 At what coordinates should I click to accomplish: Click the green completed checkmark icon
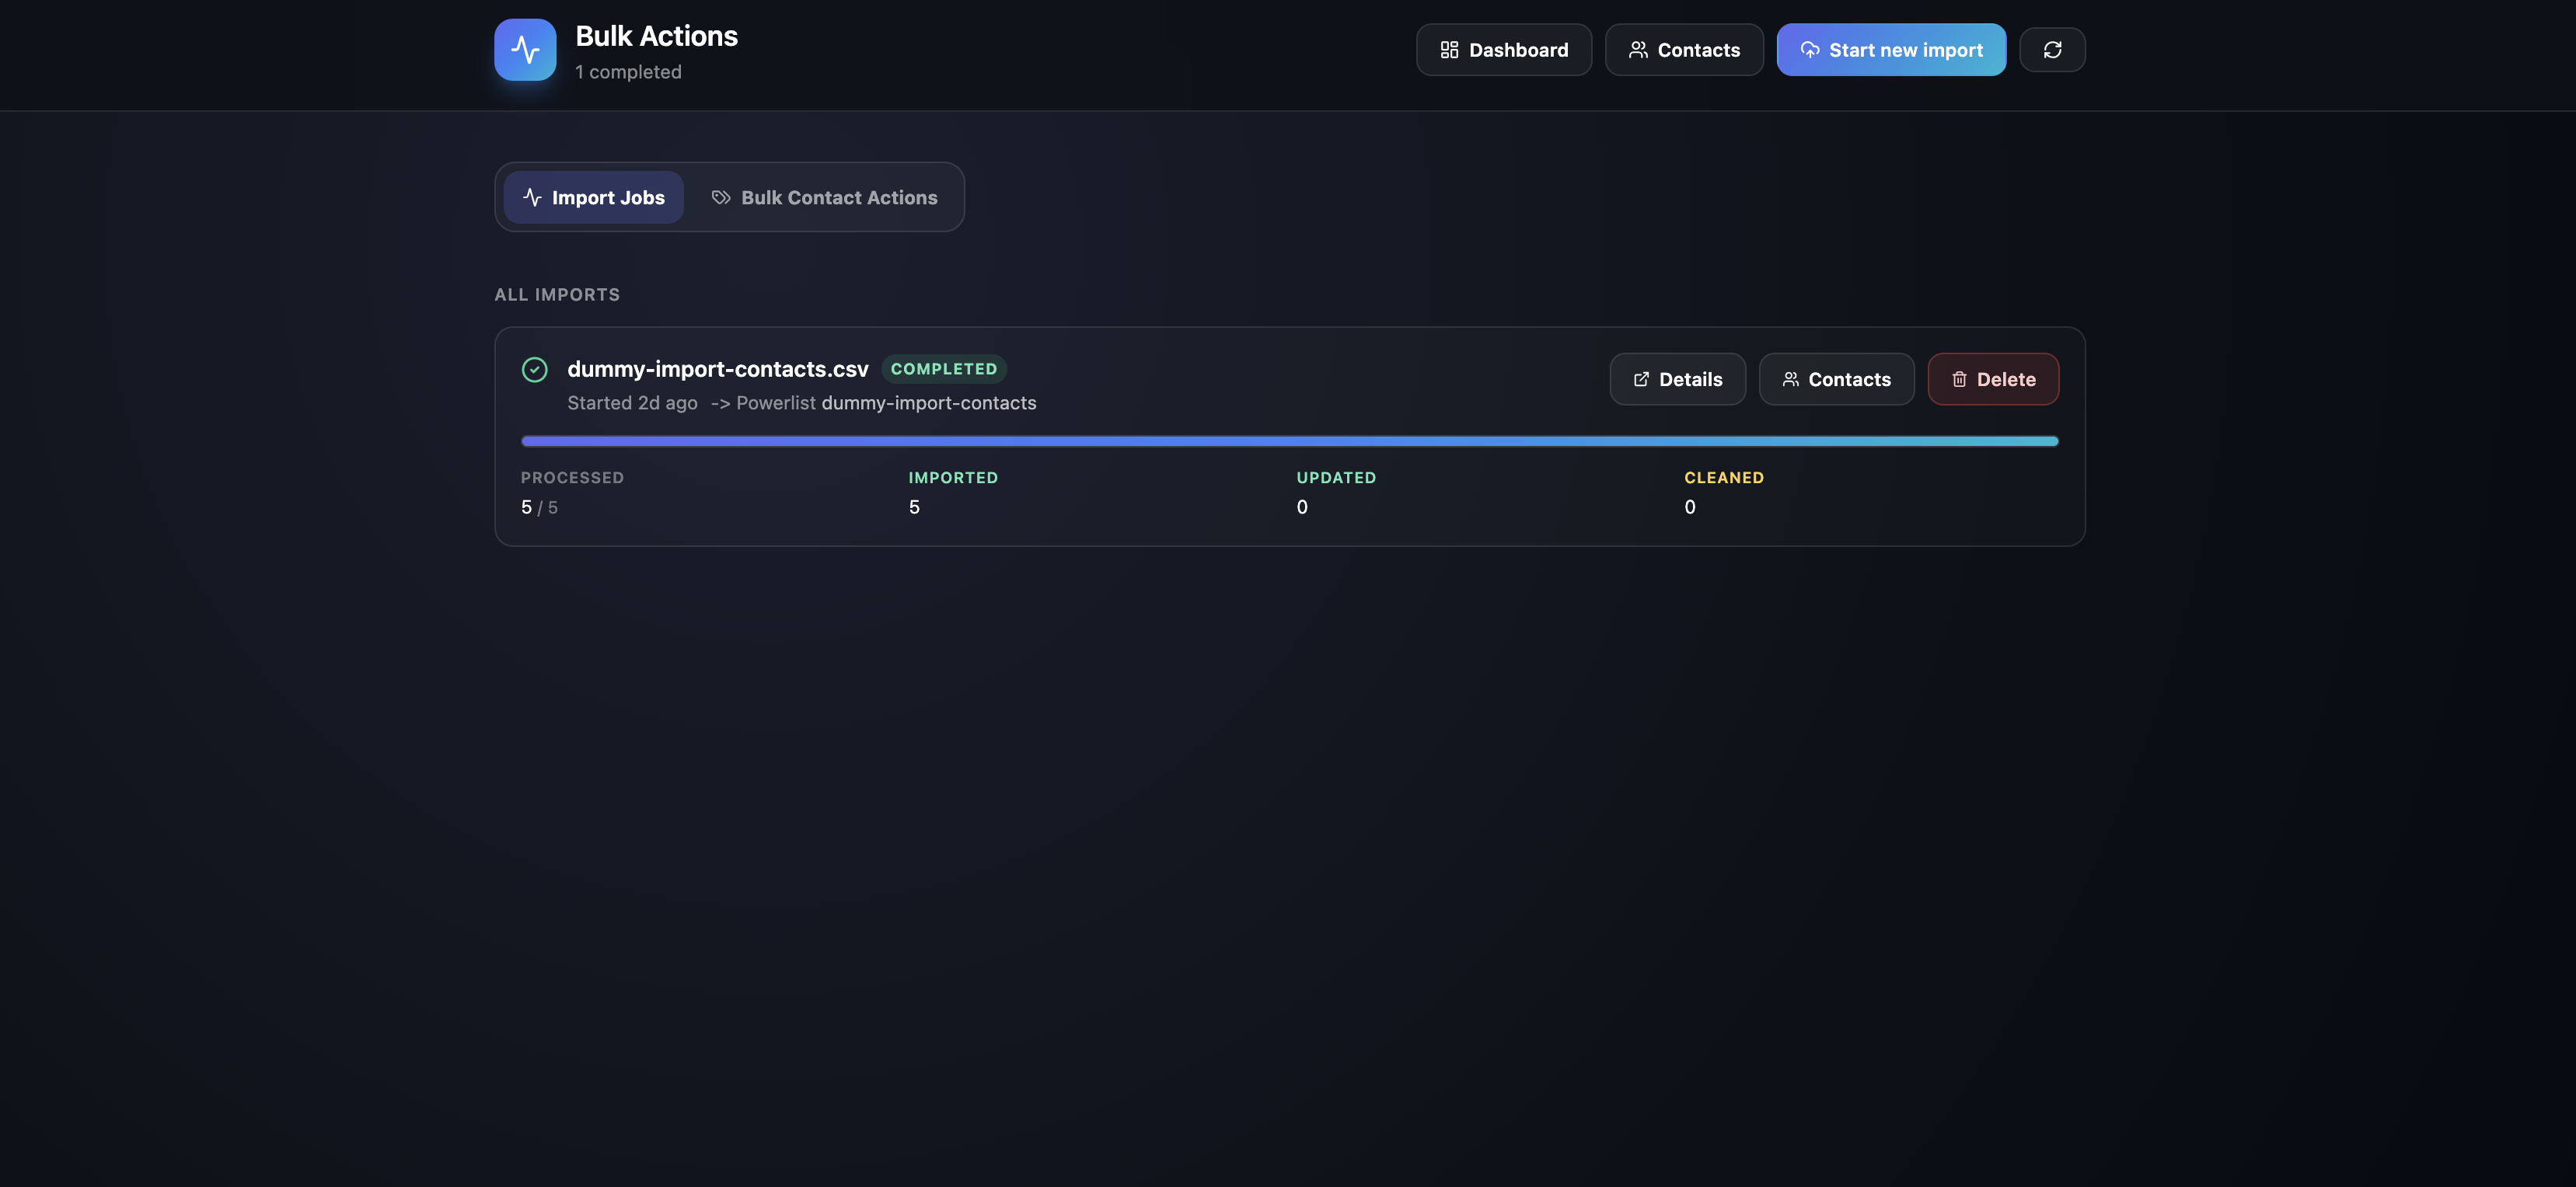click(535, 370)
